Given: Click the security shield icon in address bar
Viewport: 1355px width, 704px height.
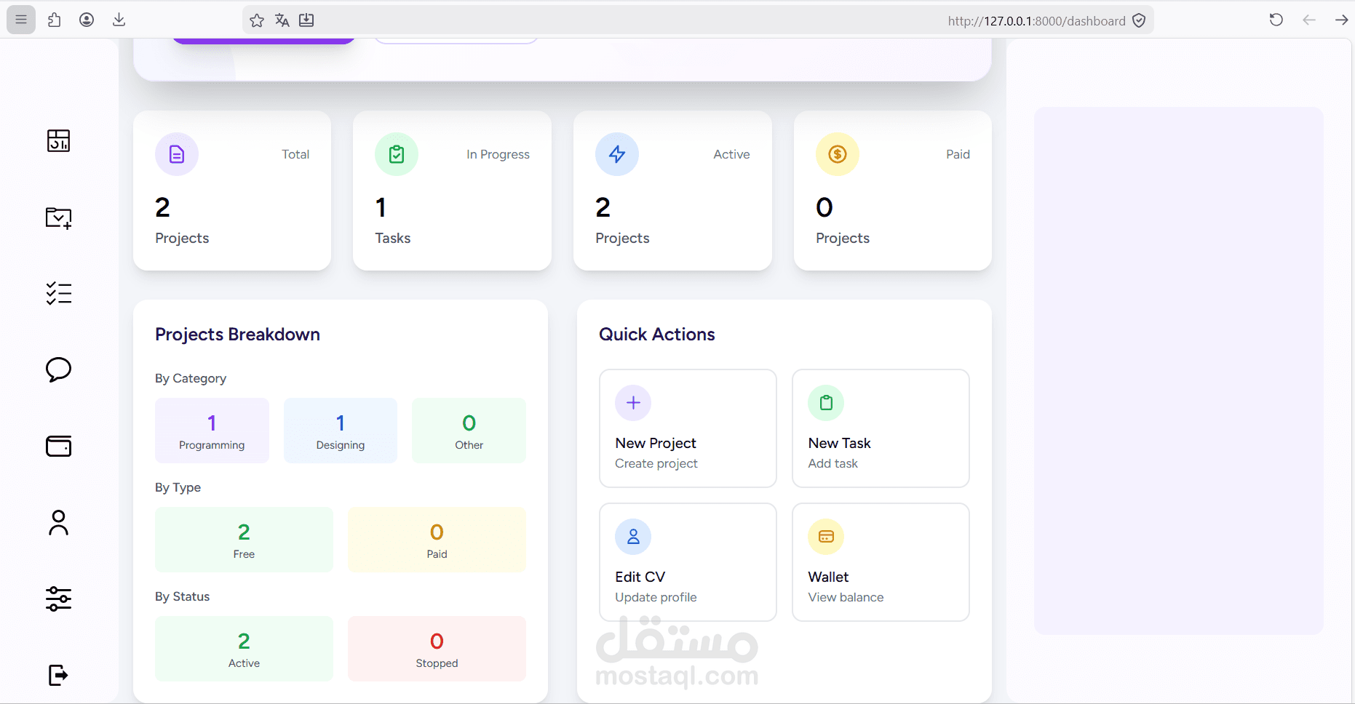Looking at the screenshot, I should click(x=1139, y=20).
